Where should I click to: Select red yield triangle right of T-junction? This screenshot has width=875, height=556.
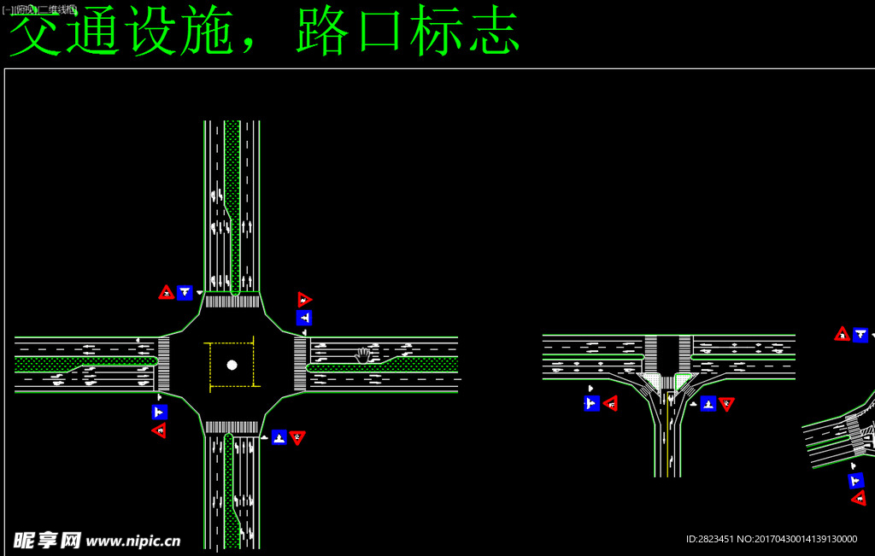(x=726, y=404)
